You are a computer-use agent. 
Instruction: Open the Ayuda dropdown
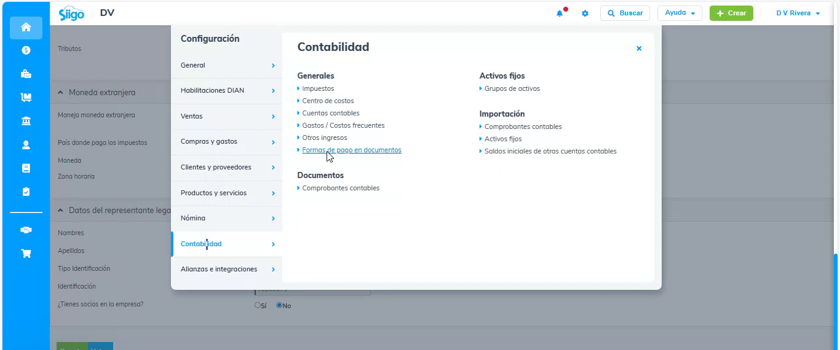click(680, 13)
